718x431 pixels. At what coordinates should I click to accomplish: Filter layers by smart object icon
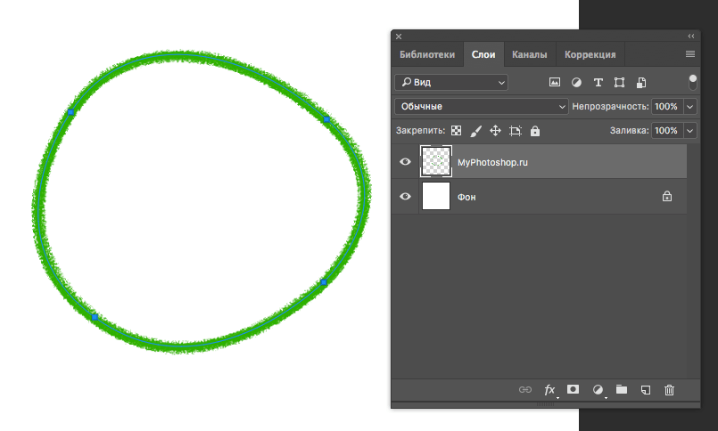tap(641, 82)
